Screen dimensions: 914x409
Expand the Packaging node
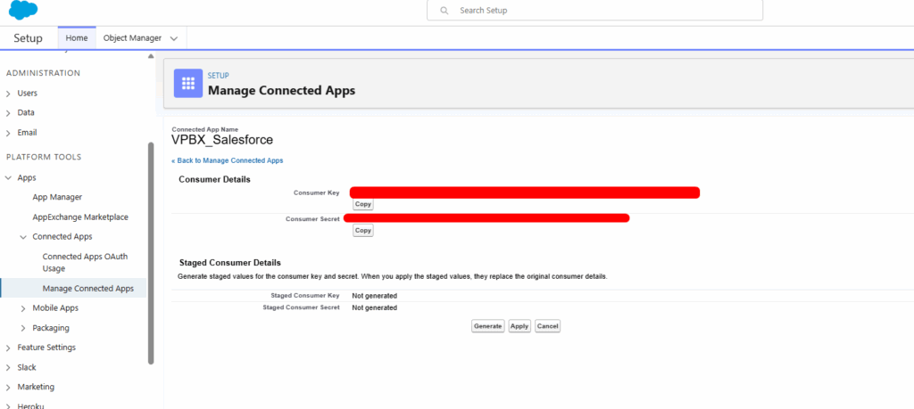[23, 328]
